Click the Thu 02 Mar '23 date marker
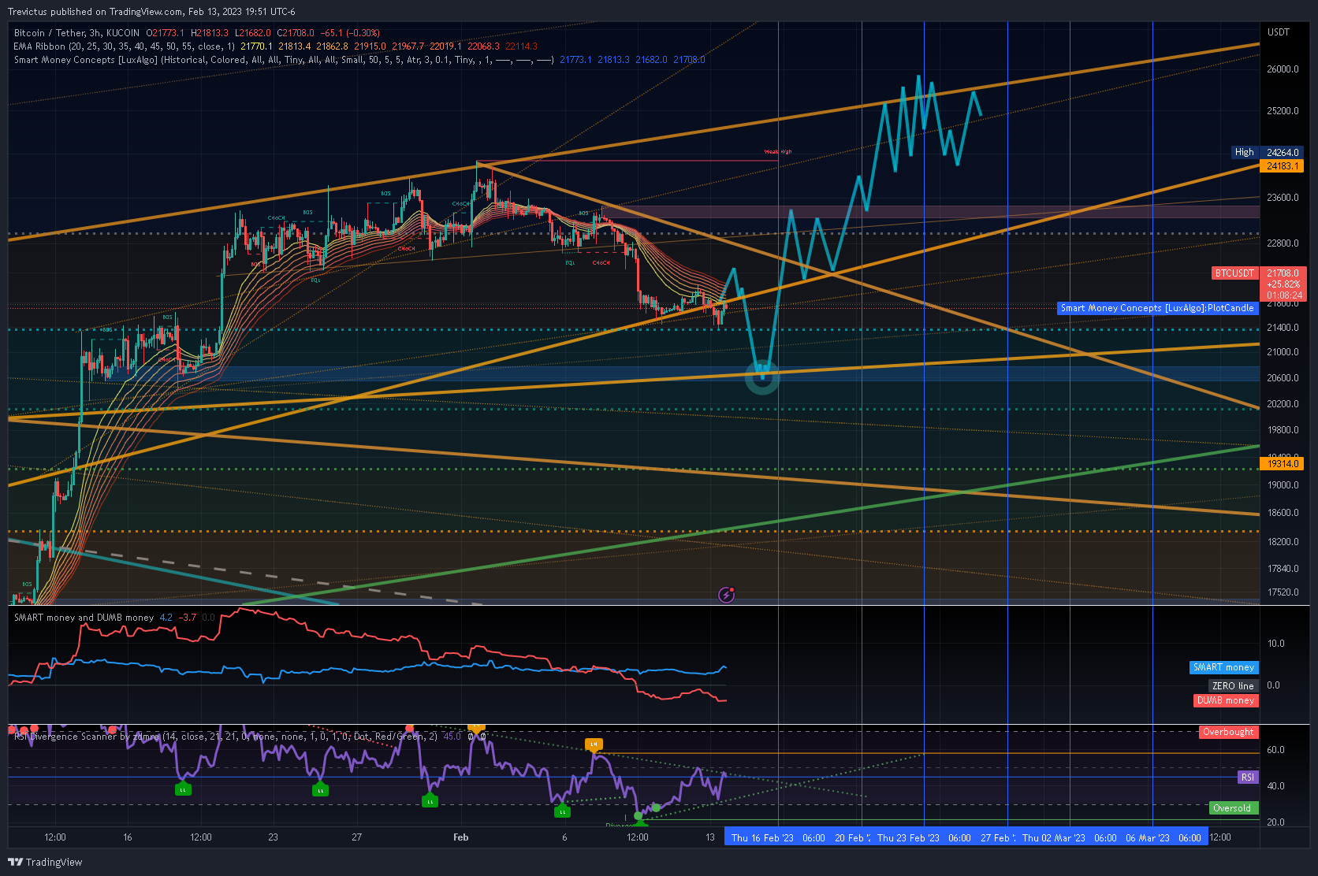Screen dimensions: 1318x876 coord(1053,837)
